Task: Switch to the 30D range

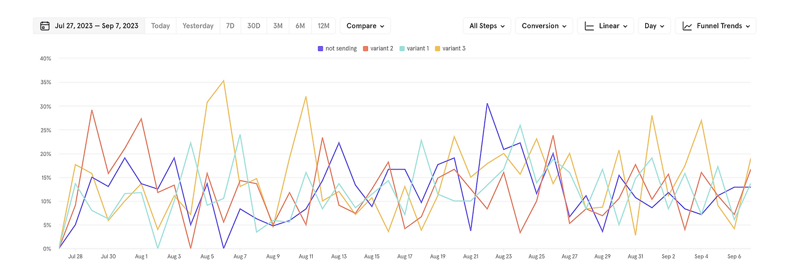Action: click(254, 26)
